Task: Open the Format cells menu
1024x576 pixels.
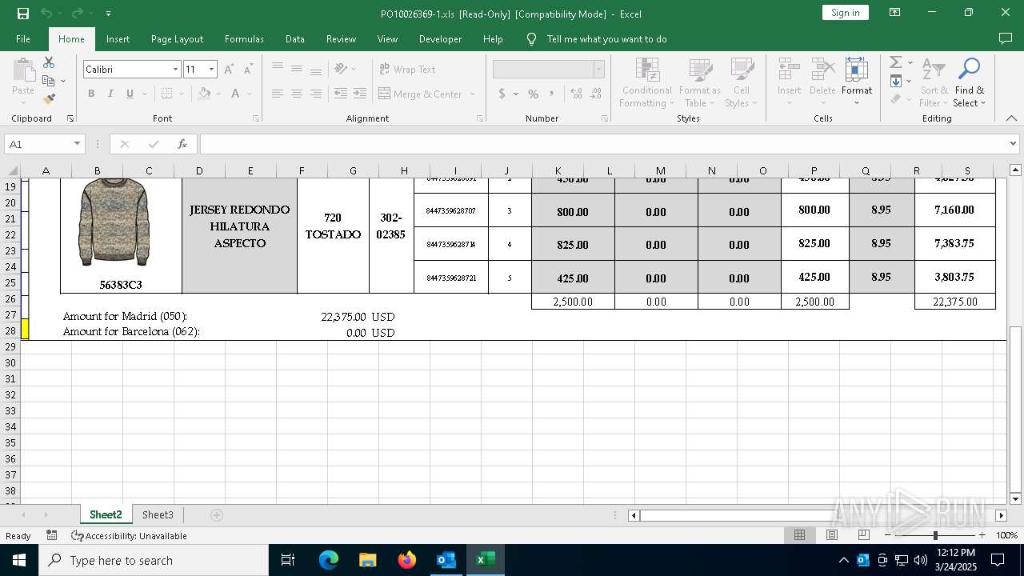Action: (x=857, y=83)
